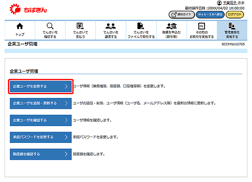
Task: Click the external-link icon on 操作ガイド
Action: (x=174, y=15)
